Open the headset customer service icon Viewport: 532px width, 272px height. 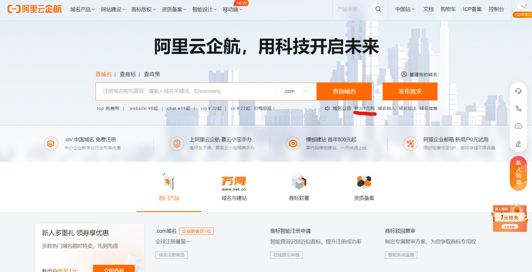point(518,91)
